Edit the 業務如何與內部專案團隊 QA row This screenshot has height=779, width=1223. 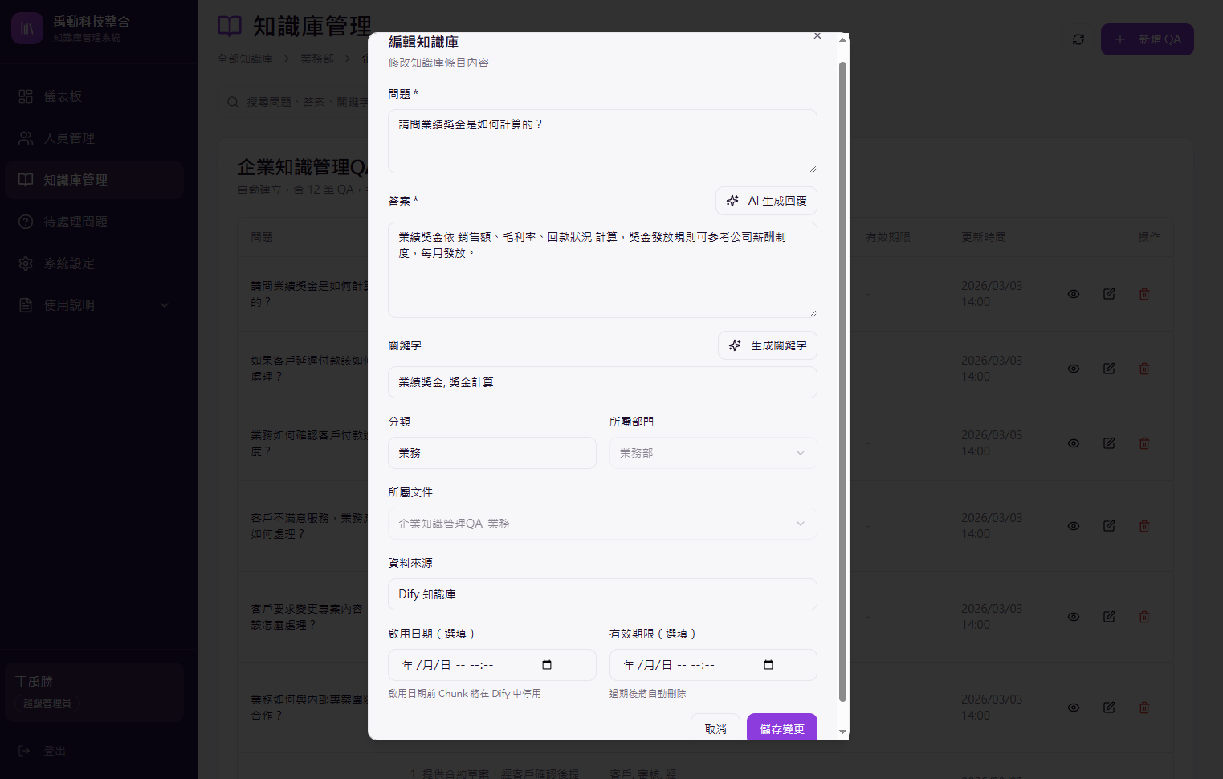point(1109,708)
